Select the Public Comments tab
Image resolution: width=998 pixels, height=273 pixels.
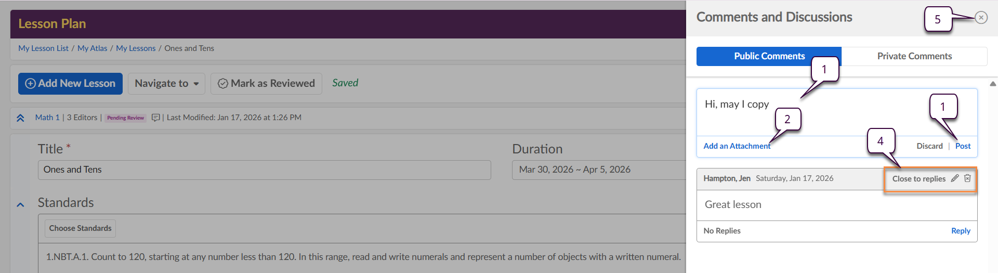pos(769,56)
